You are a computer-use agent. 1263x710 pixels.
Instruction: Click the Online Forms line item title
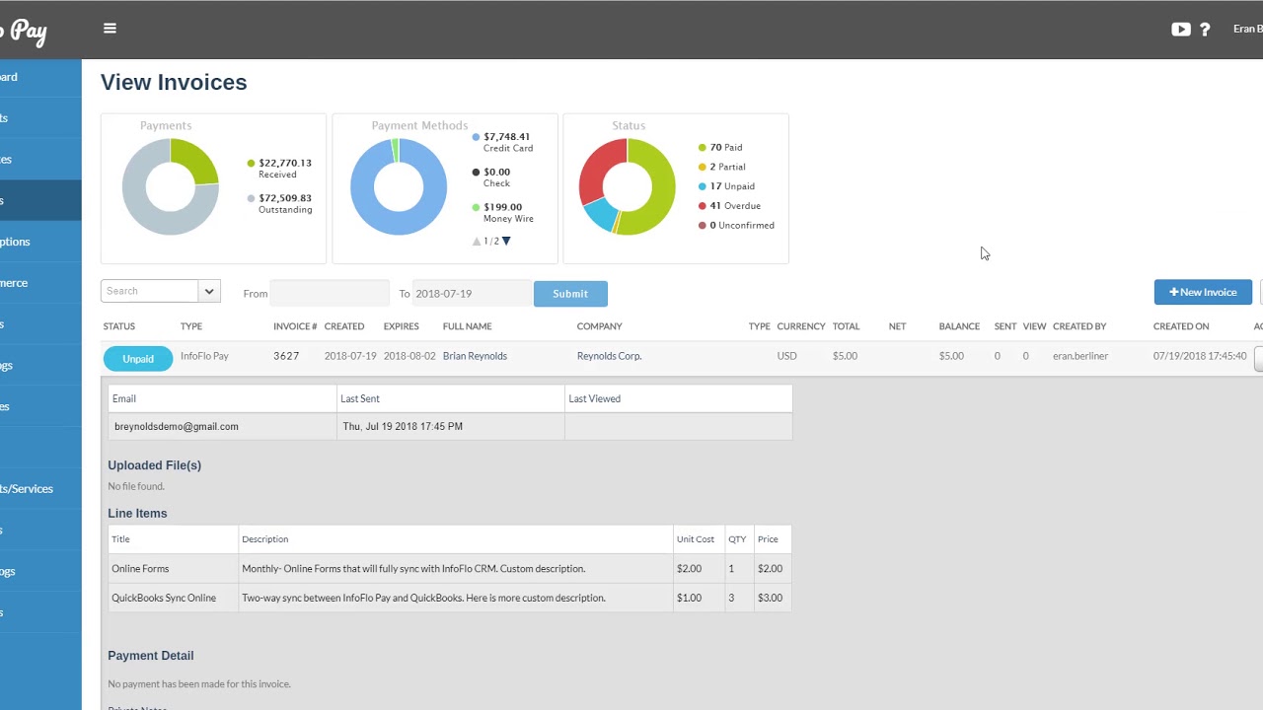[x=140, y=569]
